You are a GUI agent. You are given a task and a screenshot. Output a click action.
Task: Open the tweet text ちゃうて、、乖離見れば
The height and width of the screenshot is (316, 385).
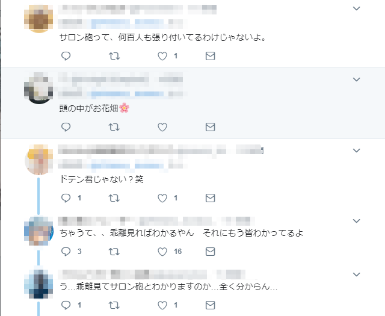182,233
